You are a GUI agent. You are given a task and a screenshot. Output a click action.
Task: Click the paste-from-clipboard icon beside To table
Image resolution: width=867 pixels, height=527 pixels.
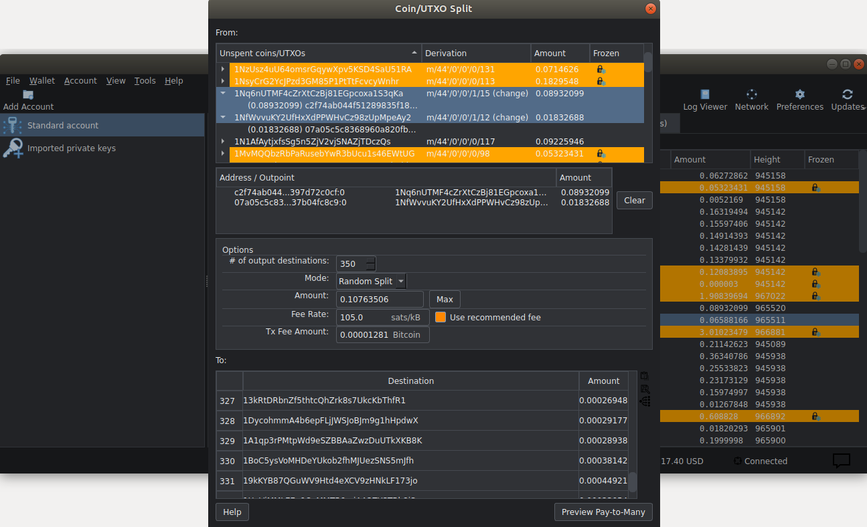(645, 377)
